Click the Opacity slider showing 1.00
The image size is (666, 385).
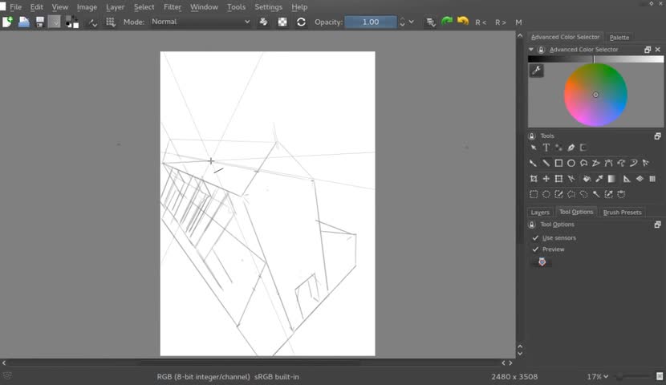[x=371, y=22]
